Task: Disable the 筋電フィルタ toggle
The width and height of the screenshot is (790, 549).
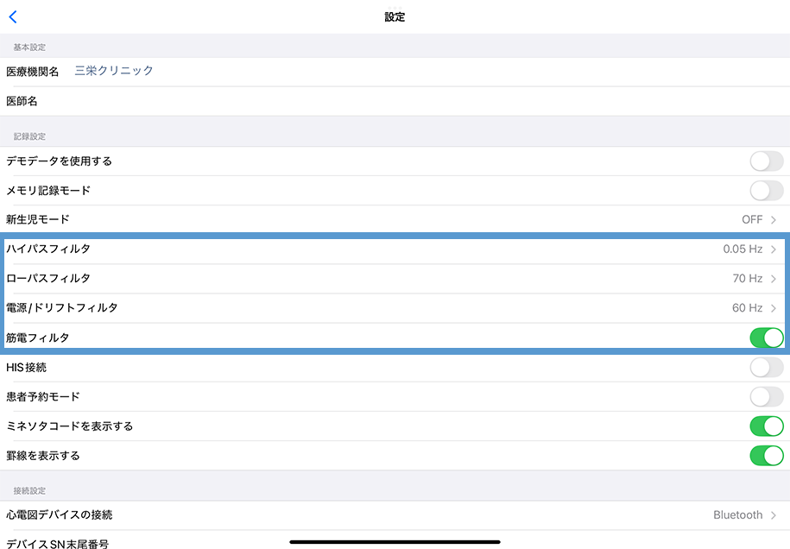Action: point(765,338)
